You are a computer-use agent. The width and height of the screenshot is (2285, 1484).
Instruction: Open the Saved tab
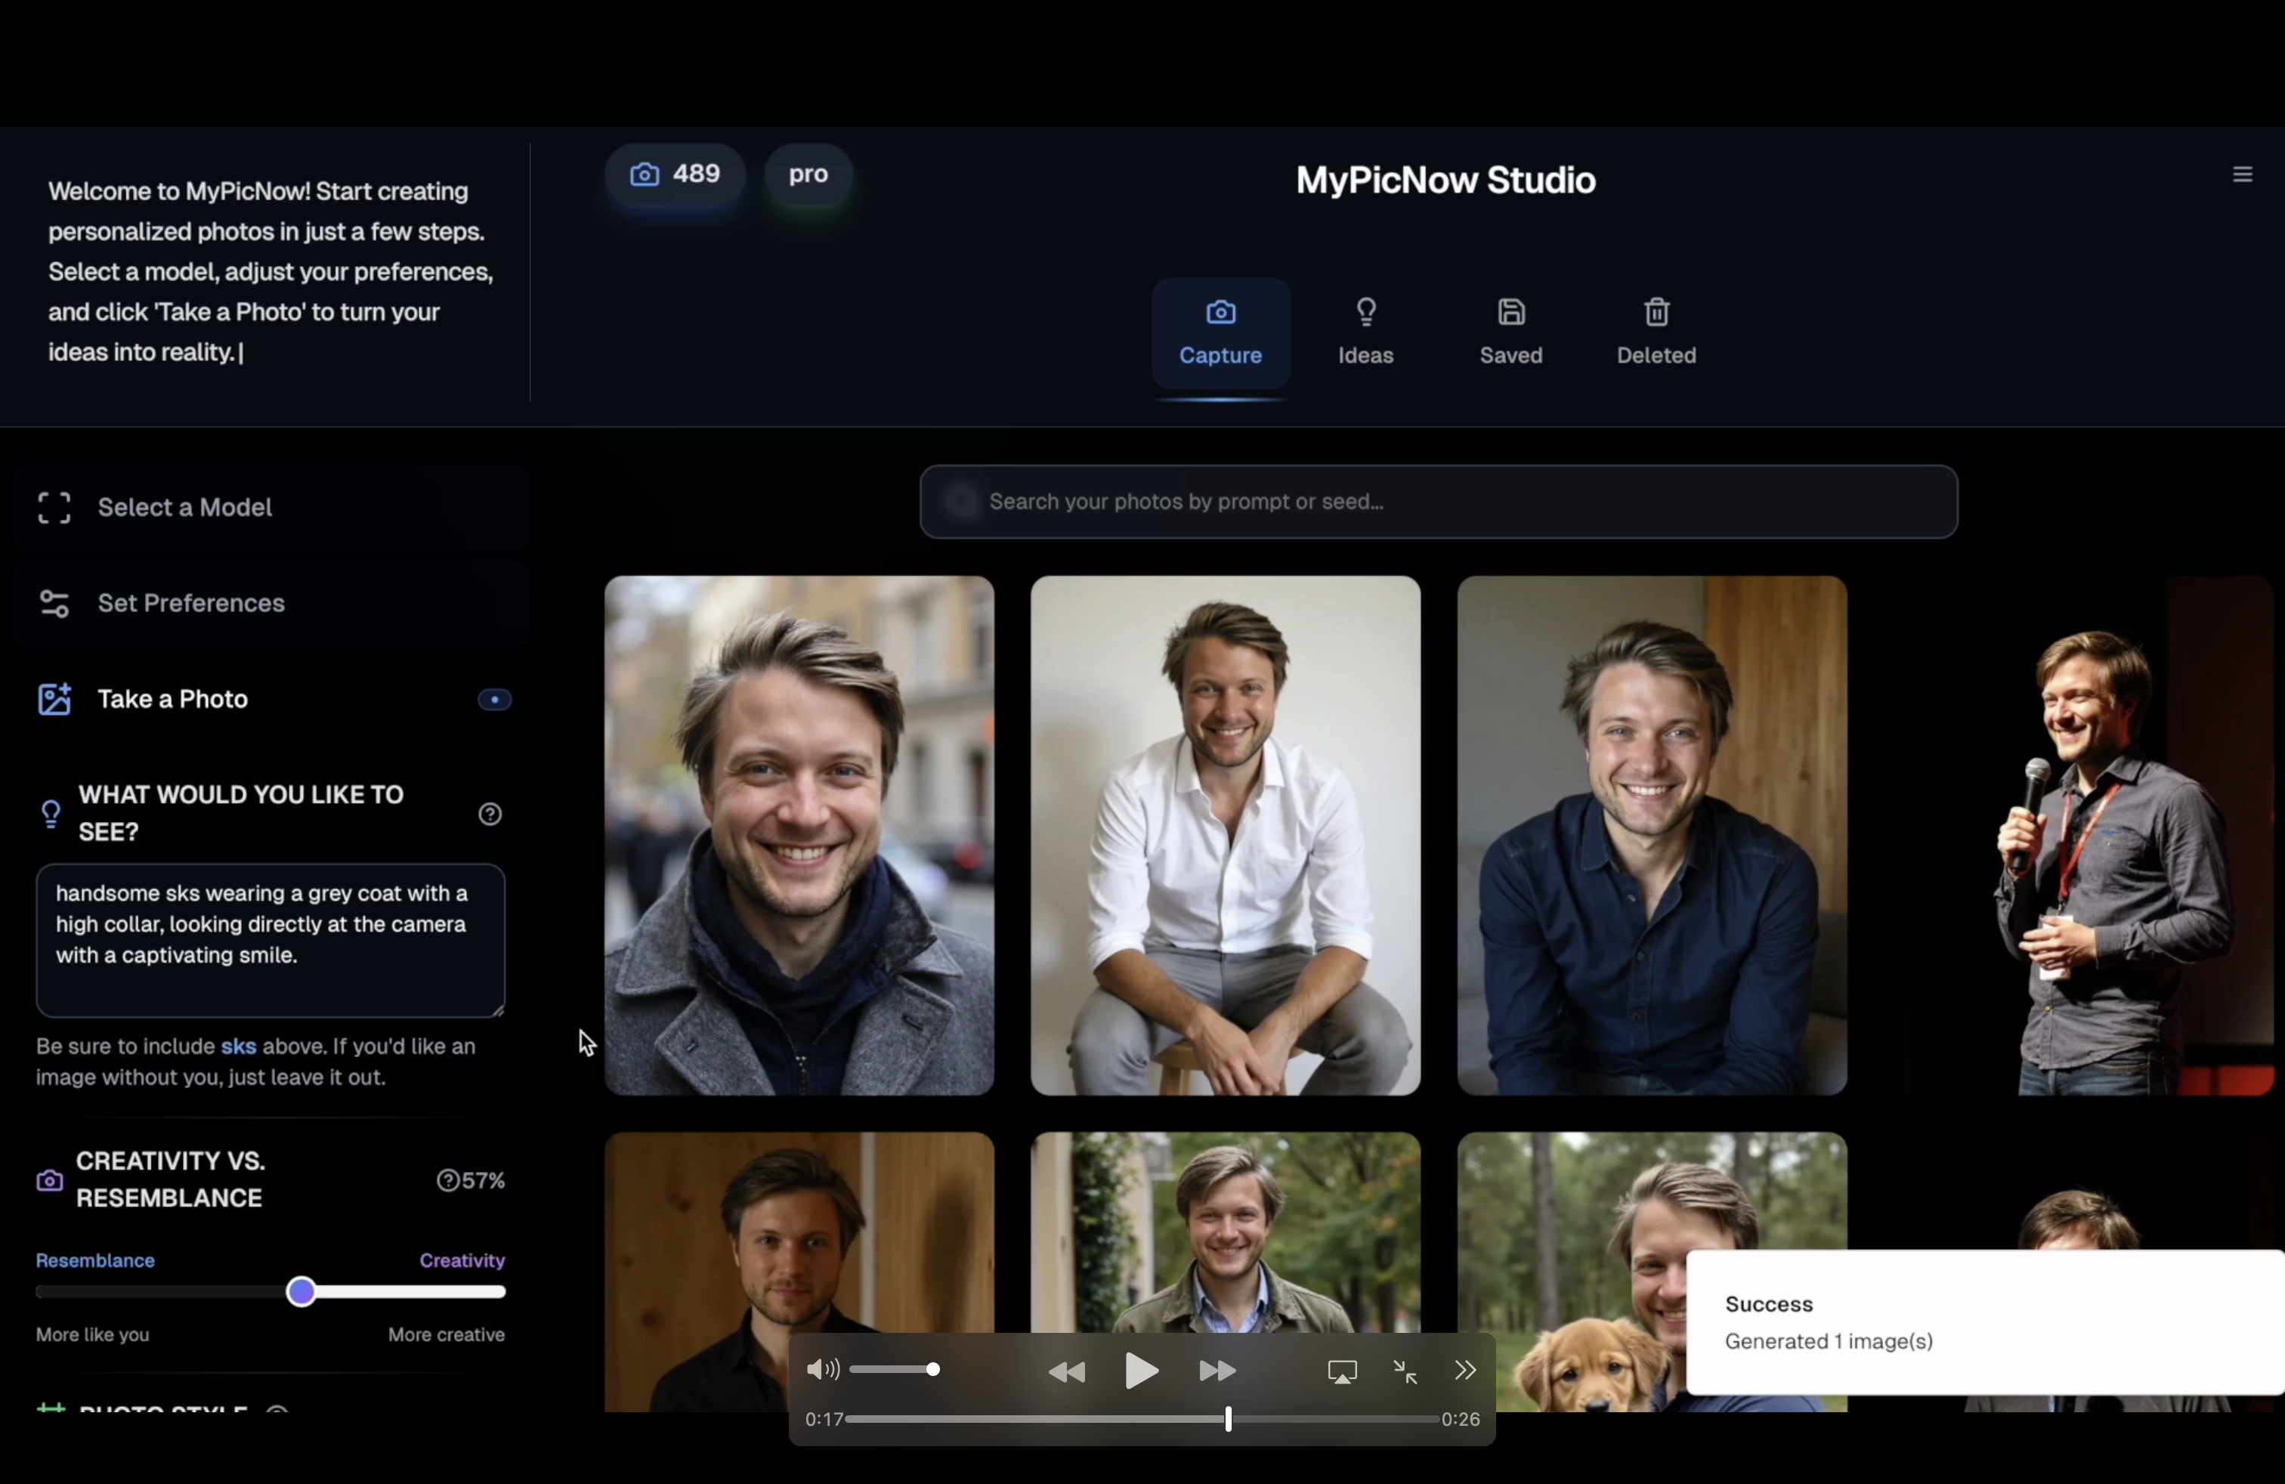click(1510, 331)
